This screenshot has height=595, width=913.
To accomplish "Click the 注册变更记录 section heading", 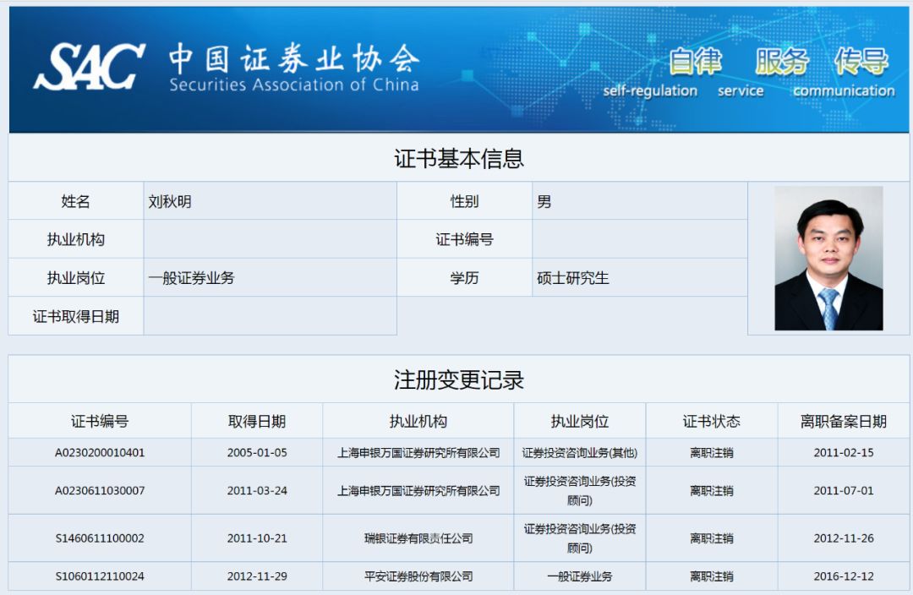I will (x=458, y=379).
